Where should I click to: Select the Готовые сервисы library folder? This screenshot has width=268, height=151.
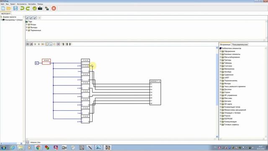pyautogui.click(x=232, y=125)
